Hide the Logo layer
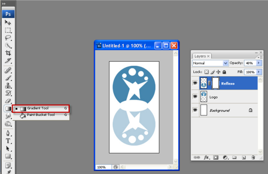 (195, 96)
